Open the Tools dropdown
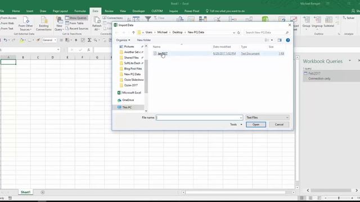 236,125
